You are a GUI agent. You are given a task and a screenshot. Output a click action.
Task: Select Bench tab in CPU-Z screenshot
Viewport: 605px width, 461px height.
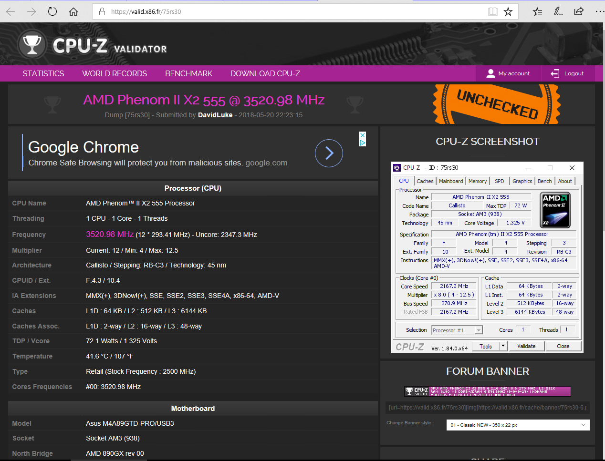point(545,181)
